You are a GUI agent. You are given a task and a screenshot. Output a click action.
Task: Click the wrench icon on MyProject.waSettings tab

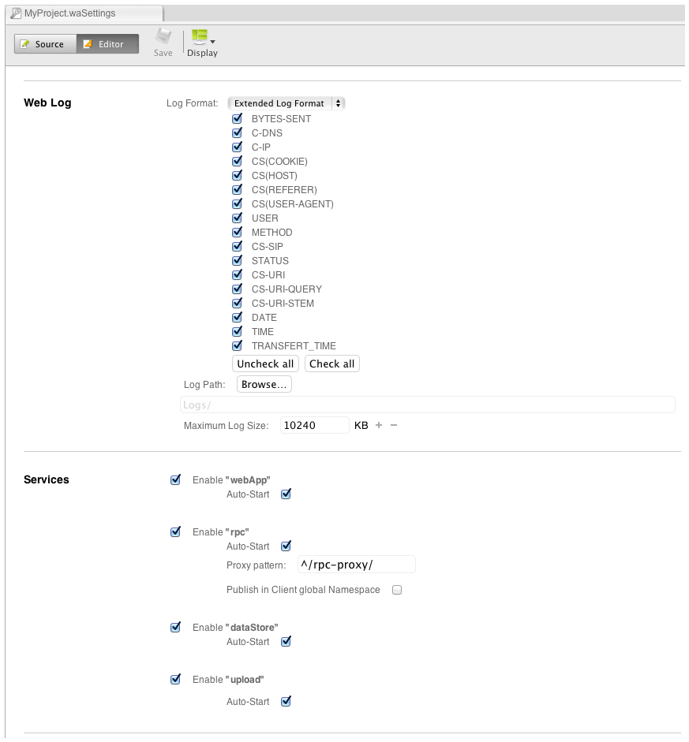click(x=16, y=13)
